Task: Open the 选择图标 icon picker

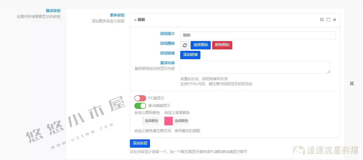Action: 201,45
